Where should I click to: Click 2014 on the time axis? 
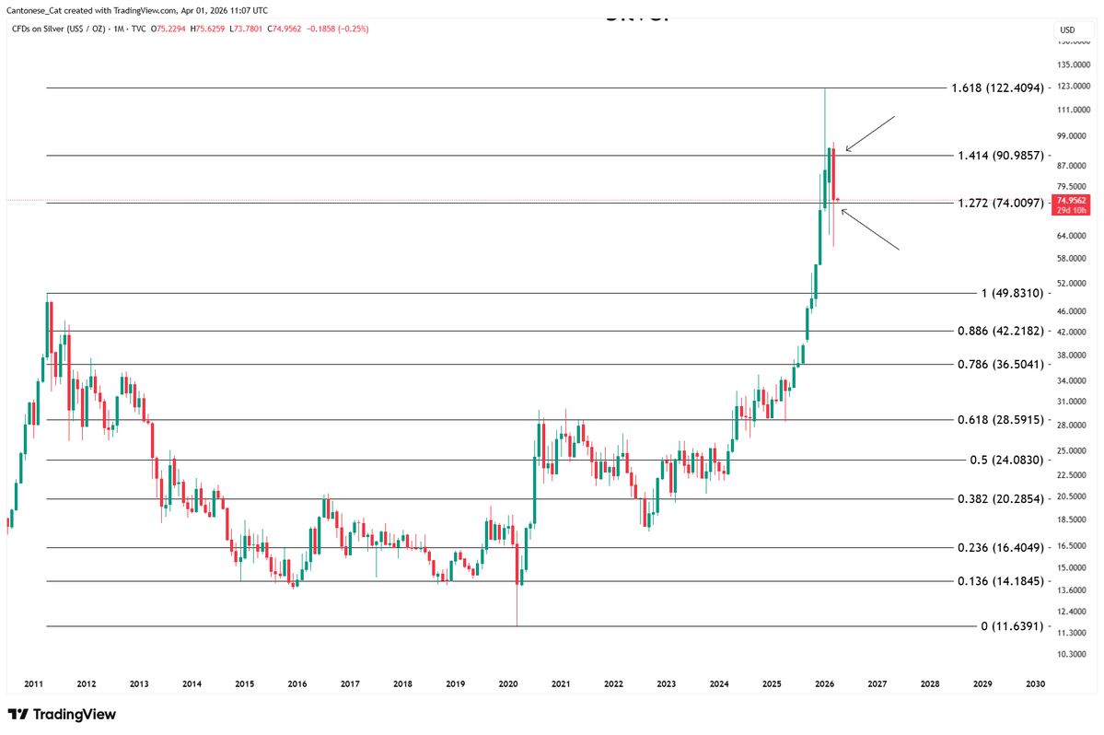click(192, 683)
